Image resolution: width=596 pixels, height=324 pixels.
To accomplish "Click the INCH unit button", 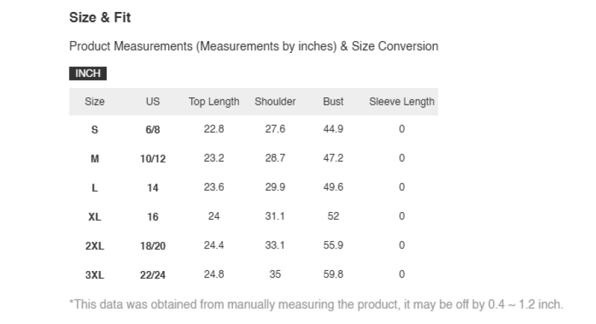I will (88, 74).
